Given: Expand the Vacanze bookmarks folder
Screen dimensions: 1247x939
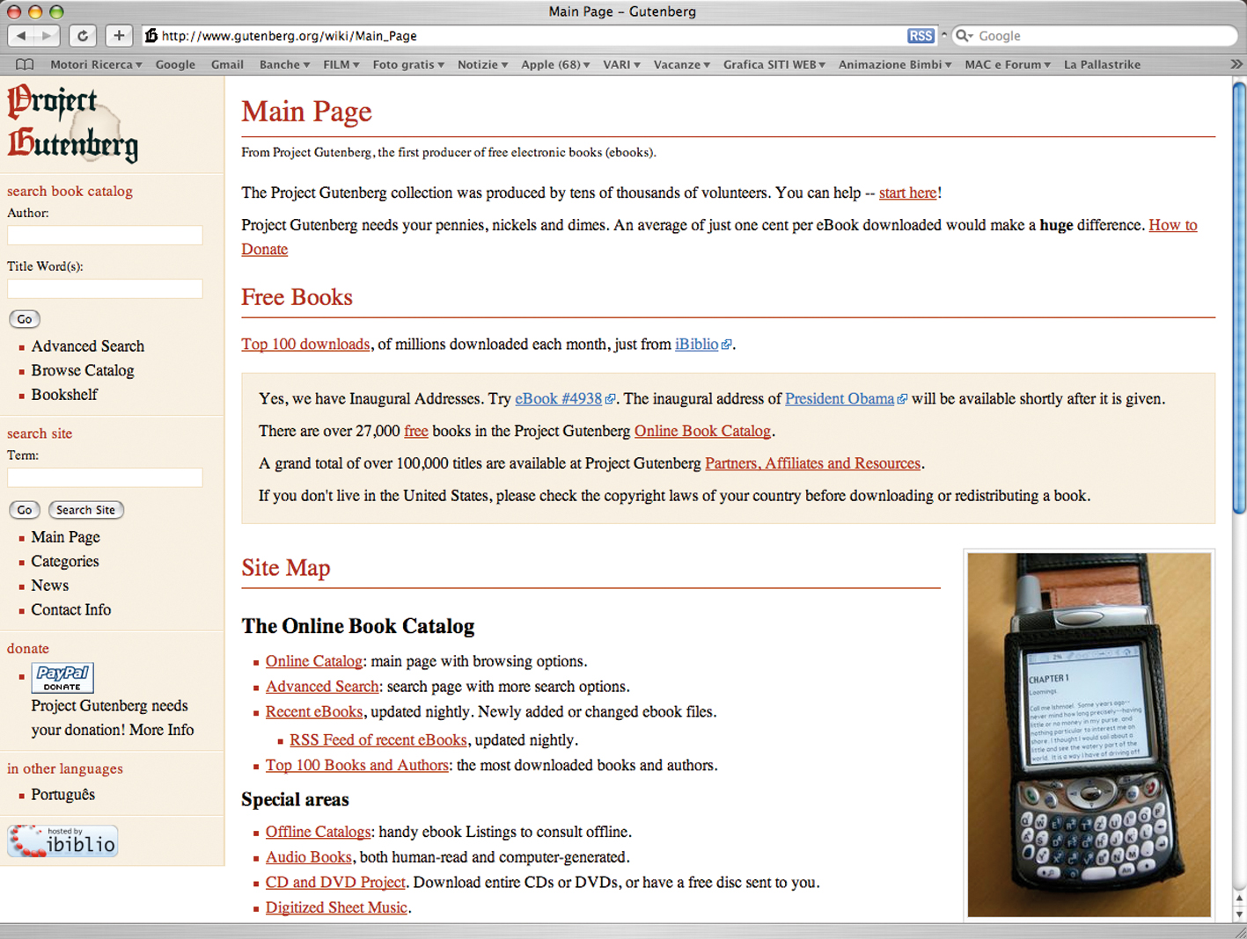Looking at the screenshot, I should (682, 64).
